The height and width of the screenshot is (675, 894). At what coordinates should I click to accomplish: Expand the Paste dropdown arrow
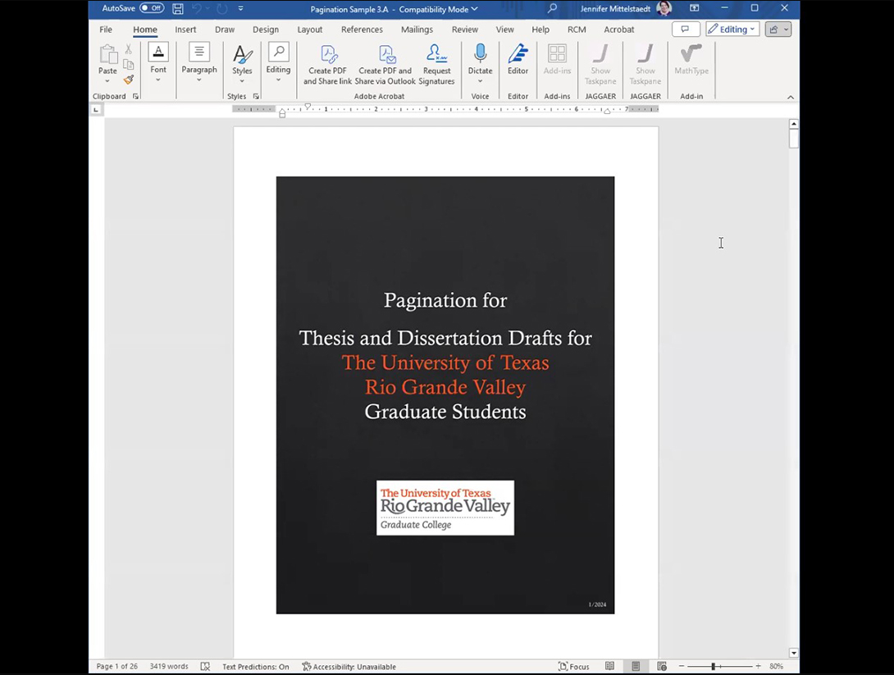point(107,80)
